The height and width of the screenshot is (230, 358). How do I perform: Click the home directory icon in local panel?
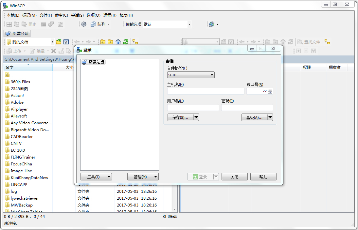click(x=118, y=42)
